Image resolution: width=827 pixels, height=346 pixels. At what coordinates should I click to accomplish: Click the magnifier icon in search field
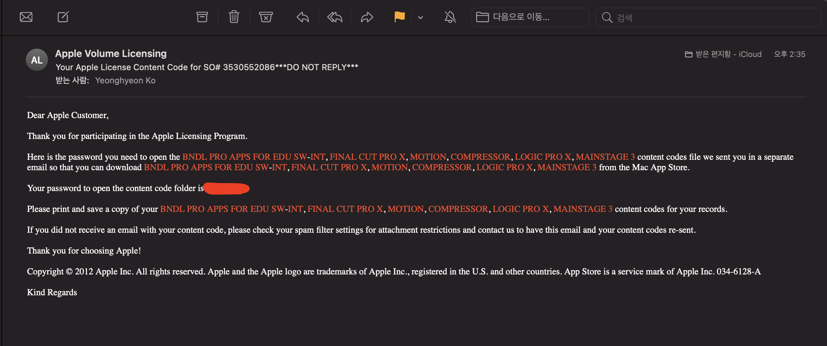click(x=607, y=17)
